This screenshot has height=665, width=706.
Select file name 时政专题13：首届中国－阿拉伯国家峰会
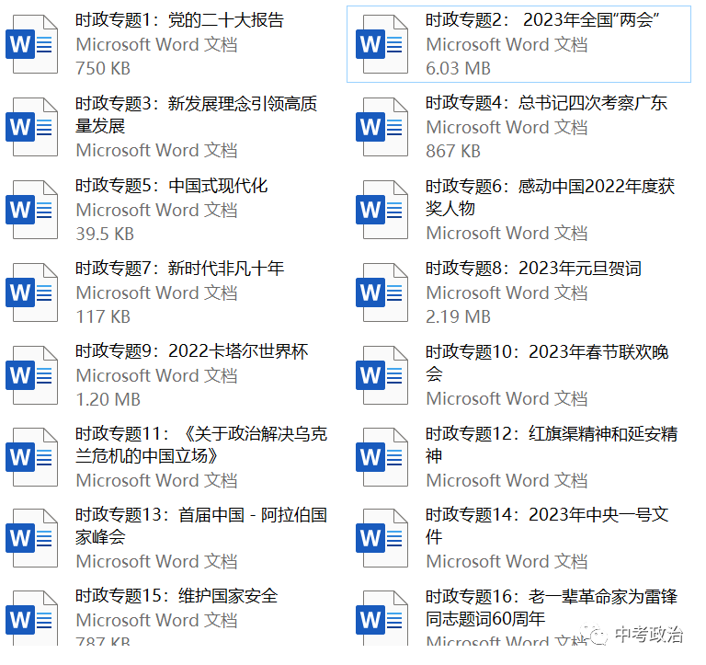(201, 526)
